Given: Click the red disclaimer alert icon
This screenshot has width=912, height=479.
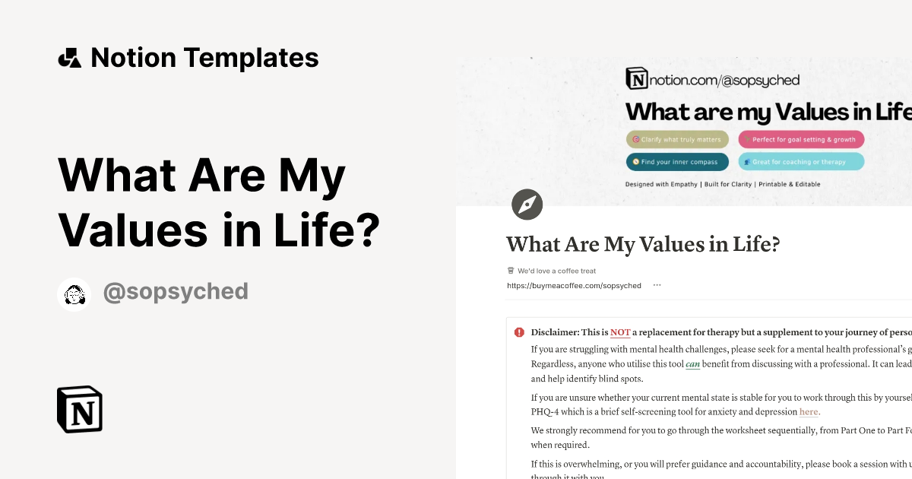Looking at the screenshot, I should (x=518, y=331).
